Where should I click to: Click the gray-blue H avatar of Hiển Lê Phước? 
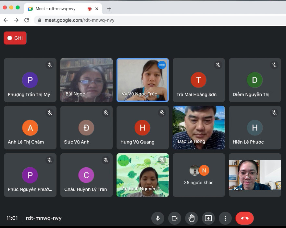[255, 128]
